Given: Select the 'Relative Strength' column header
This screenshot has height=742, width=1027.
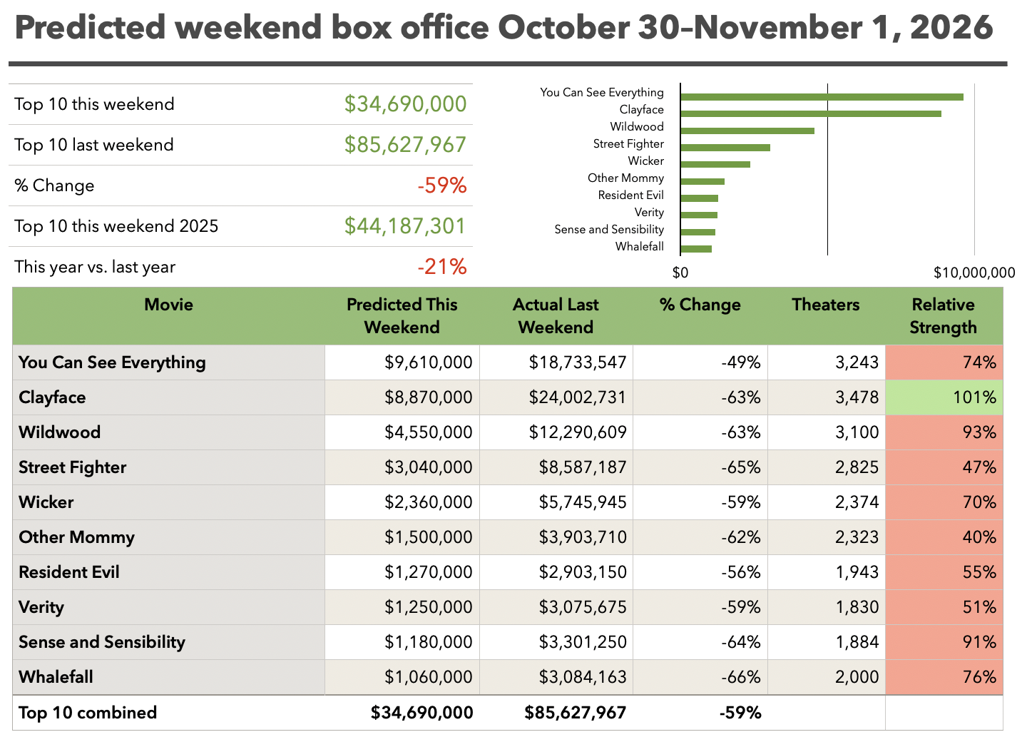Looking at the screenshot, I should [944, 316].
